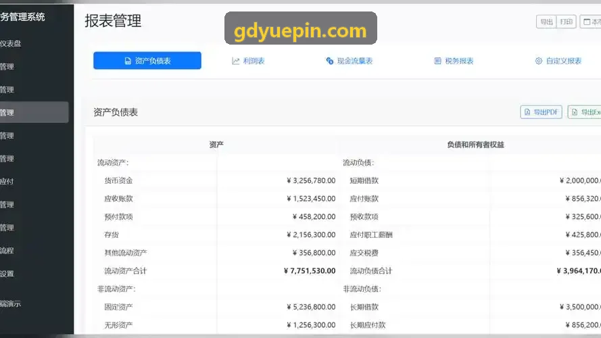Select the 货币资金 row label
The height and width of the screenshot is (338, 601).
tap(118, 180)
